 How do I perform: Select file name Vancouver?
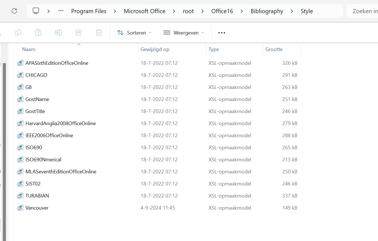pyautogui.click(x=37, y=208)
